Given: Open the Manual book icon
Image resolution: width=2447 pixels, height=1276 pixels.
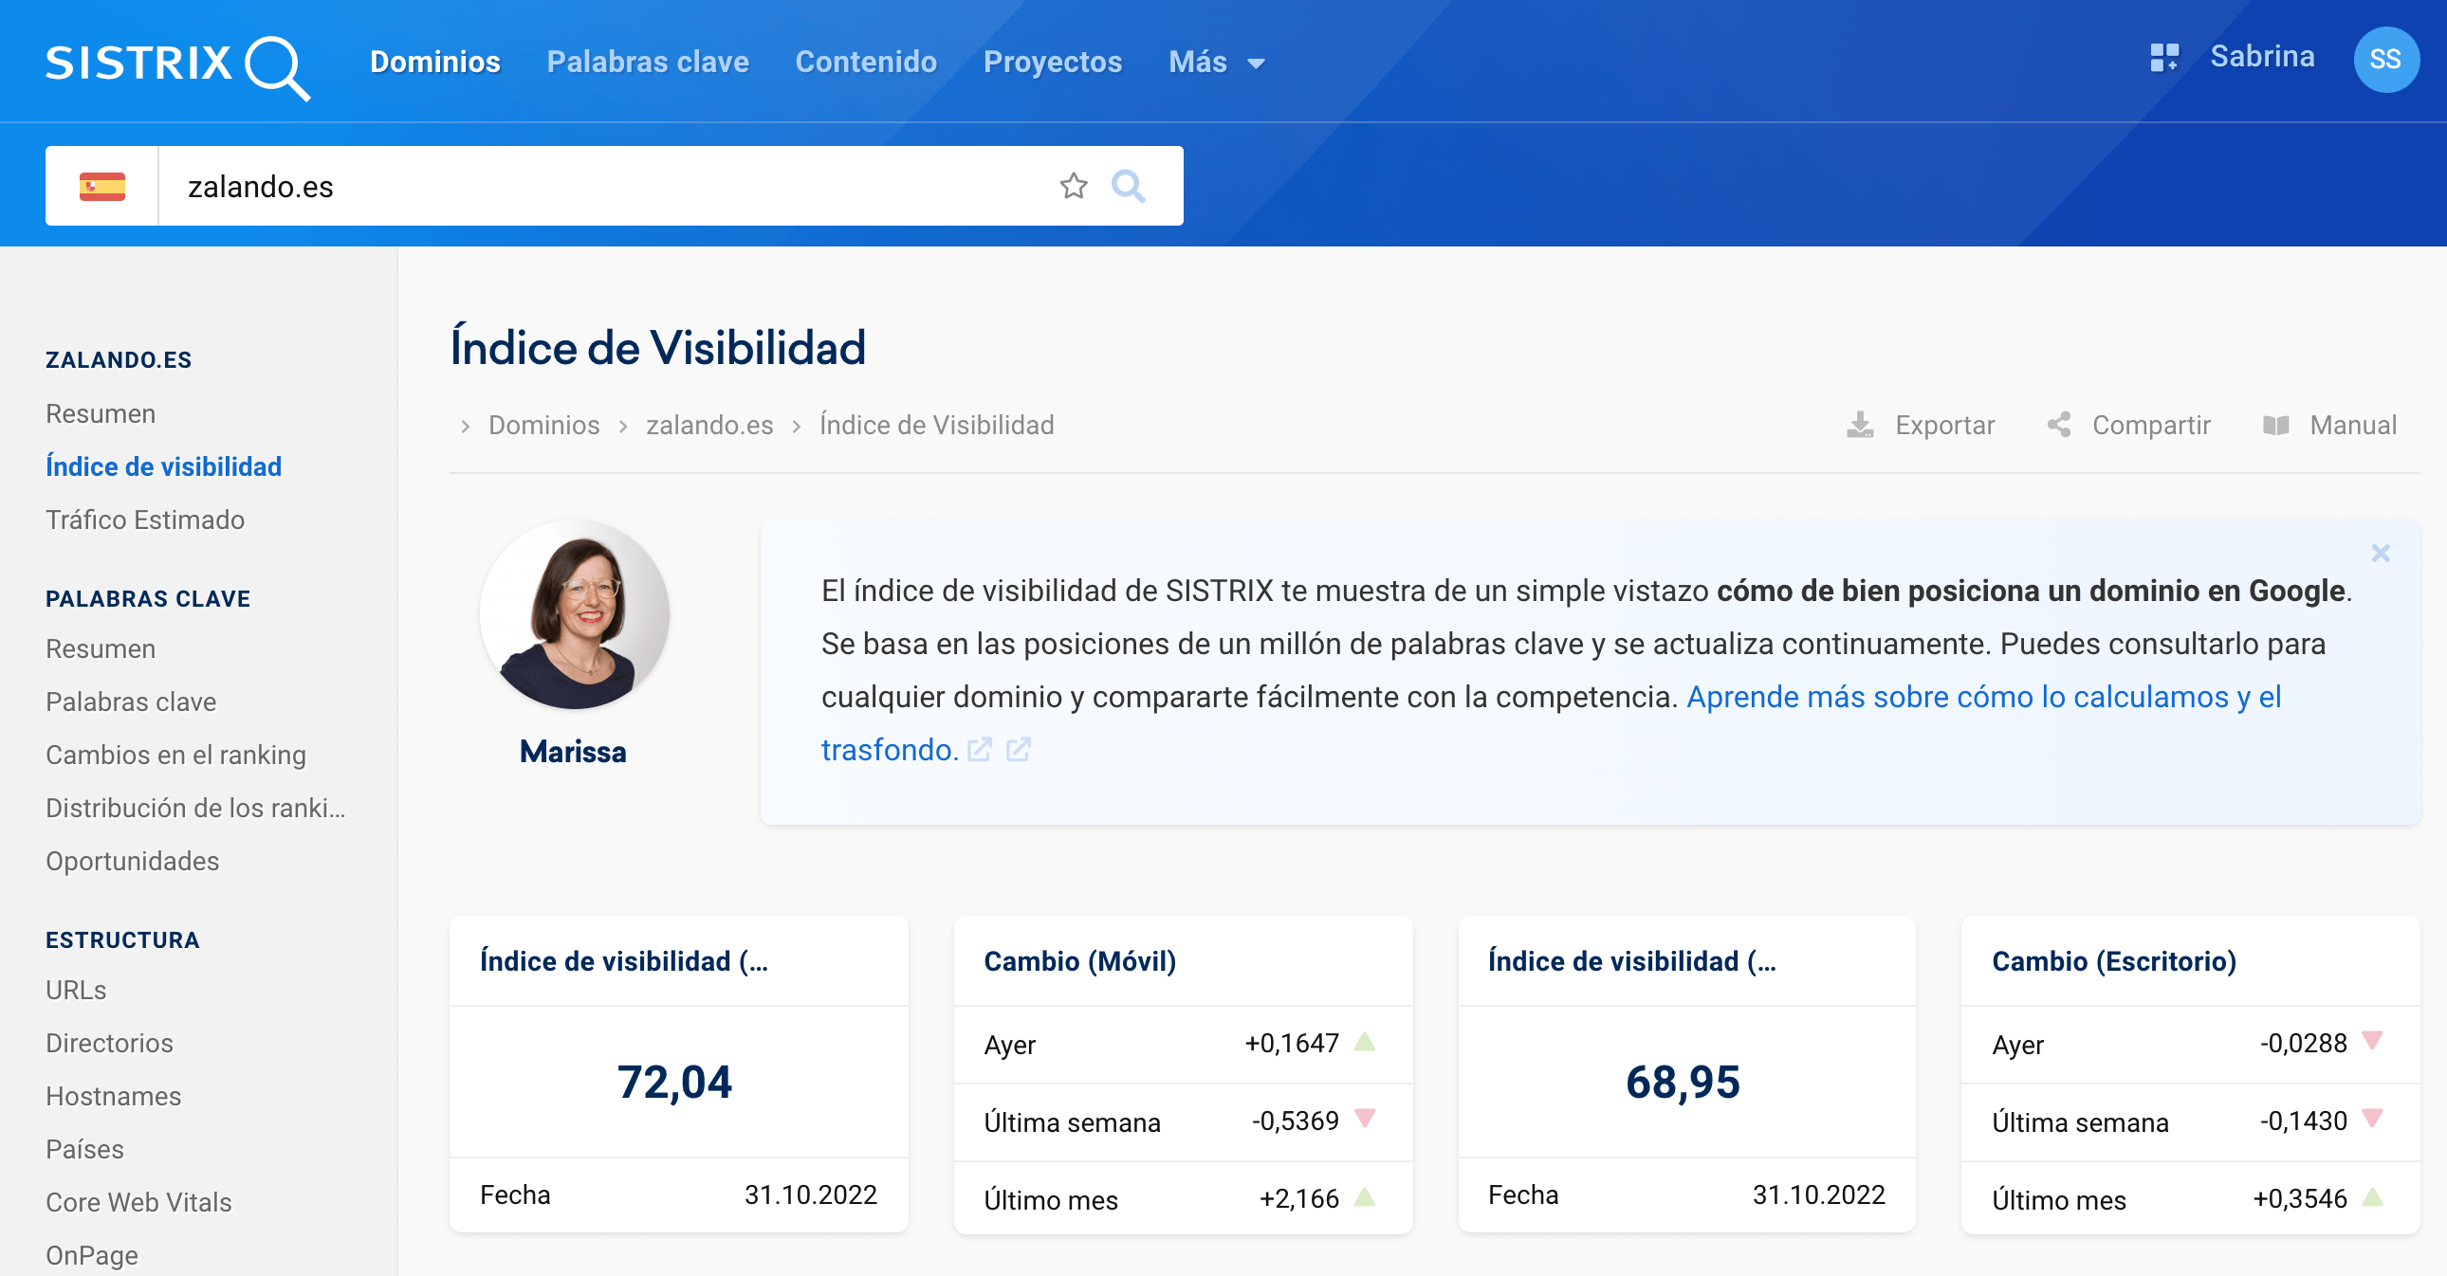Looking at the screenshot, I should [x=2276, y=426].
